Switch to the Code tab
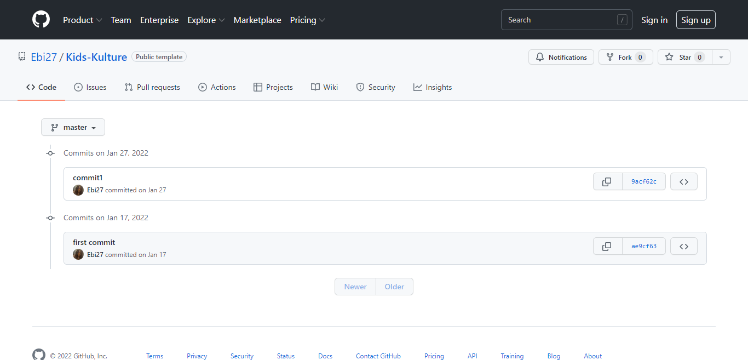Screen dimensions: 748x360 point(41,87)
